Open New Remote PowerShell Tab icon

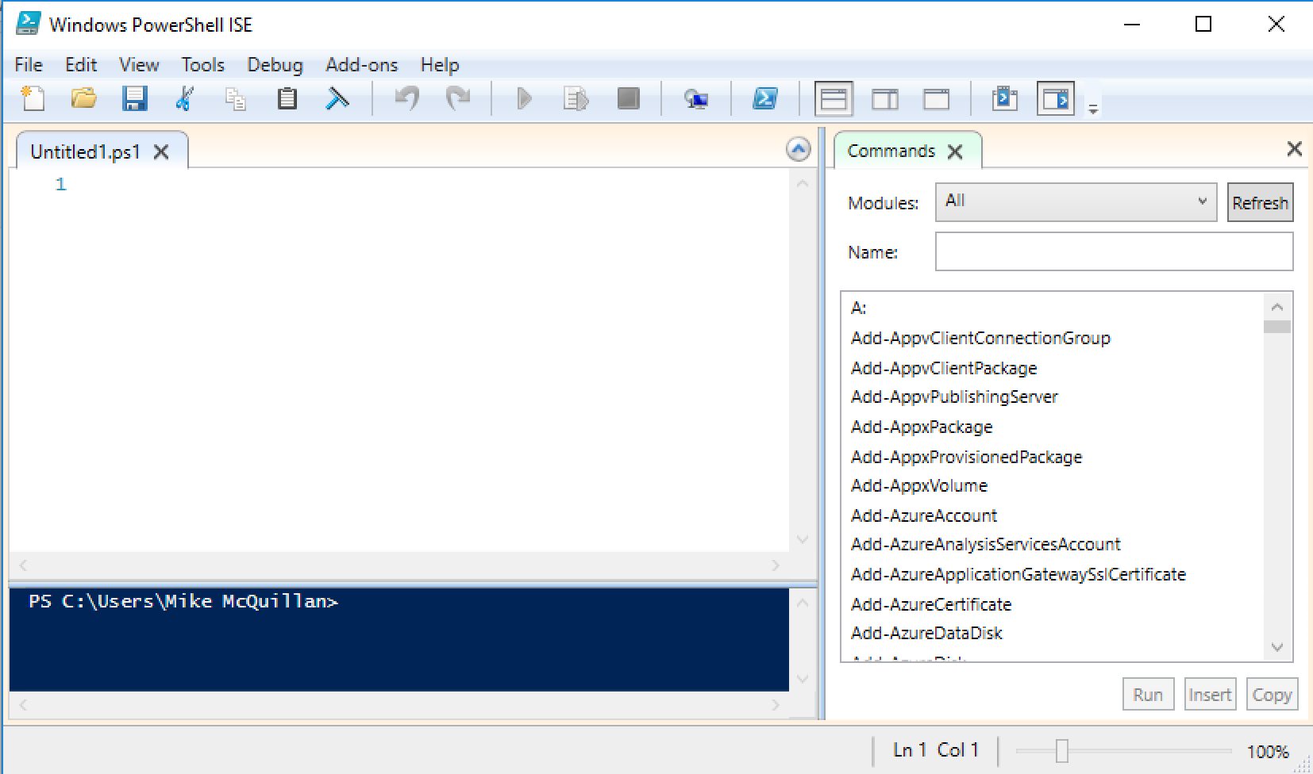(696, 99)
